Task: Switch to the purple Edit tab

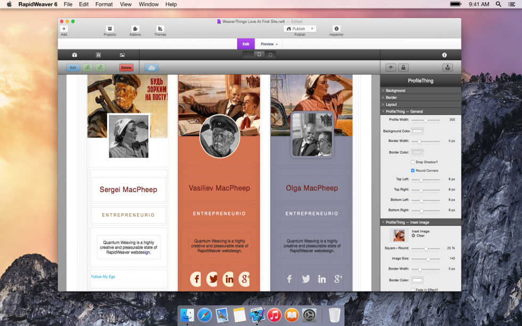Action: click(x=246, y=44)
